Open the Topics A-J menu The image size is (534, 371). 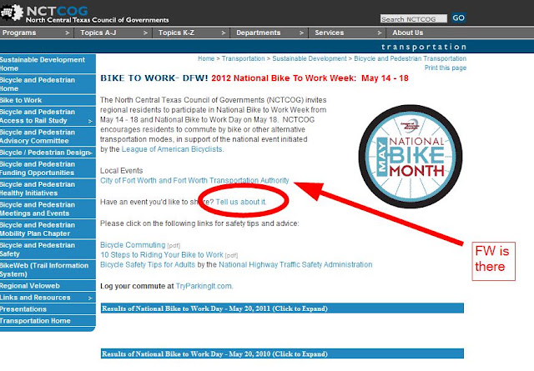click(x=98, y=33)
